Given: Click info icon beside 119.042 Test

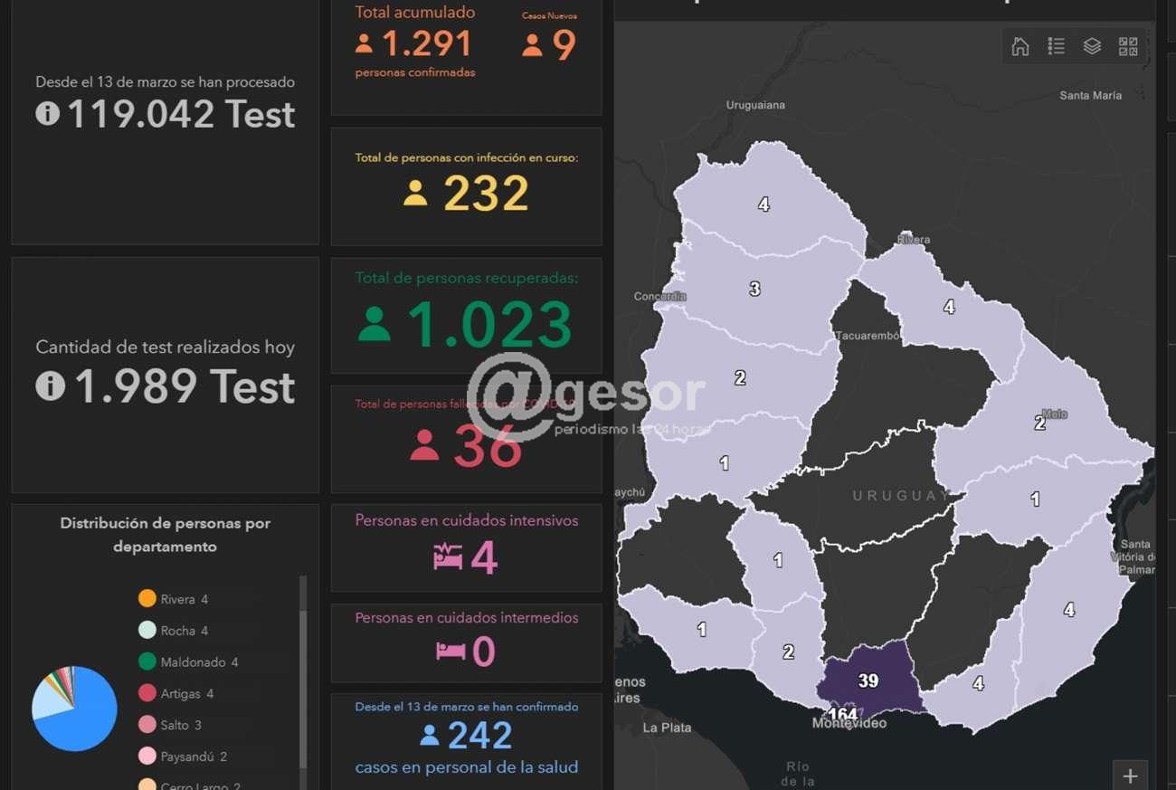Looking at the screenshot, I should click(x=48, y=114).
